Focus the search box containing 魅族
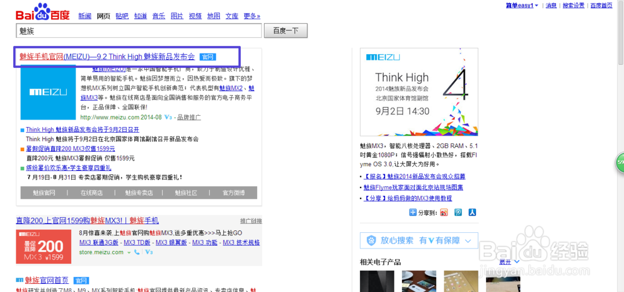The width and height of the screenshot is (624, 292). point(139,31)
